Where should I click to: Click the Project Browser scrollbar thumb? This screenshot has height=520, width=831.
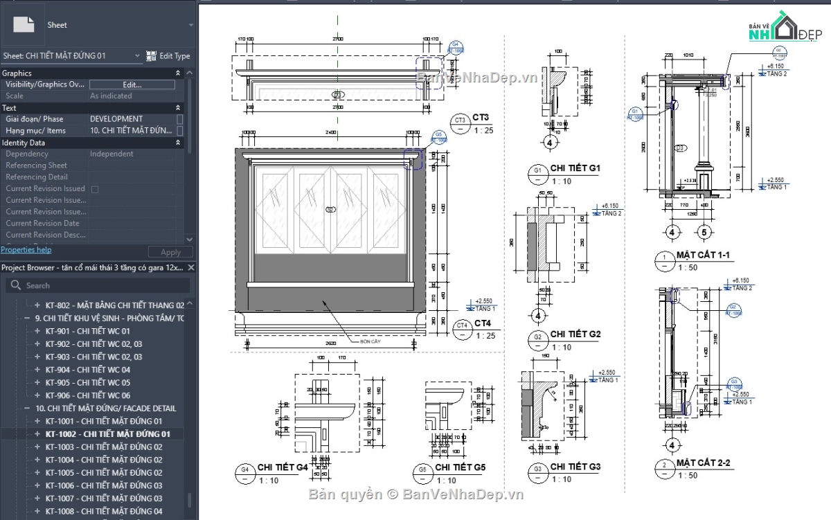click(190, 501)
